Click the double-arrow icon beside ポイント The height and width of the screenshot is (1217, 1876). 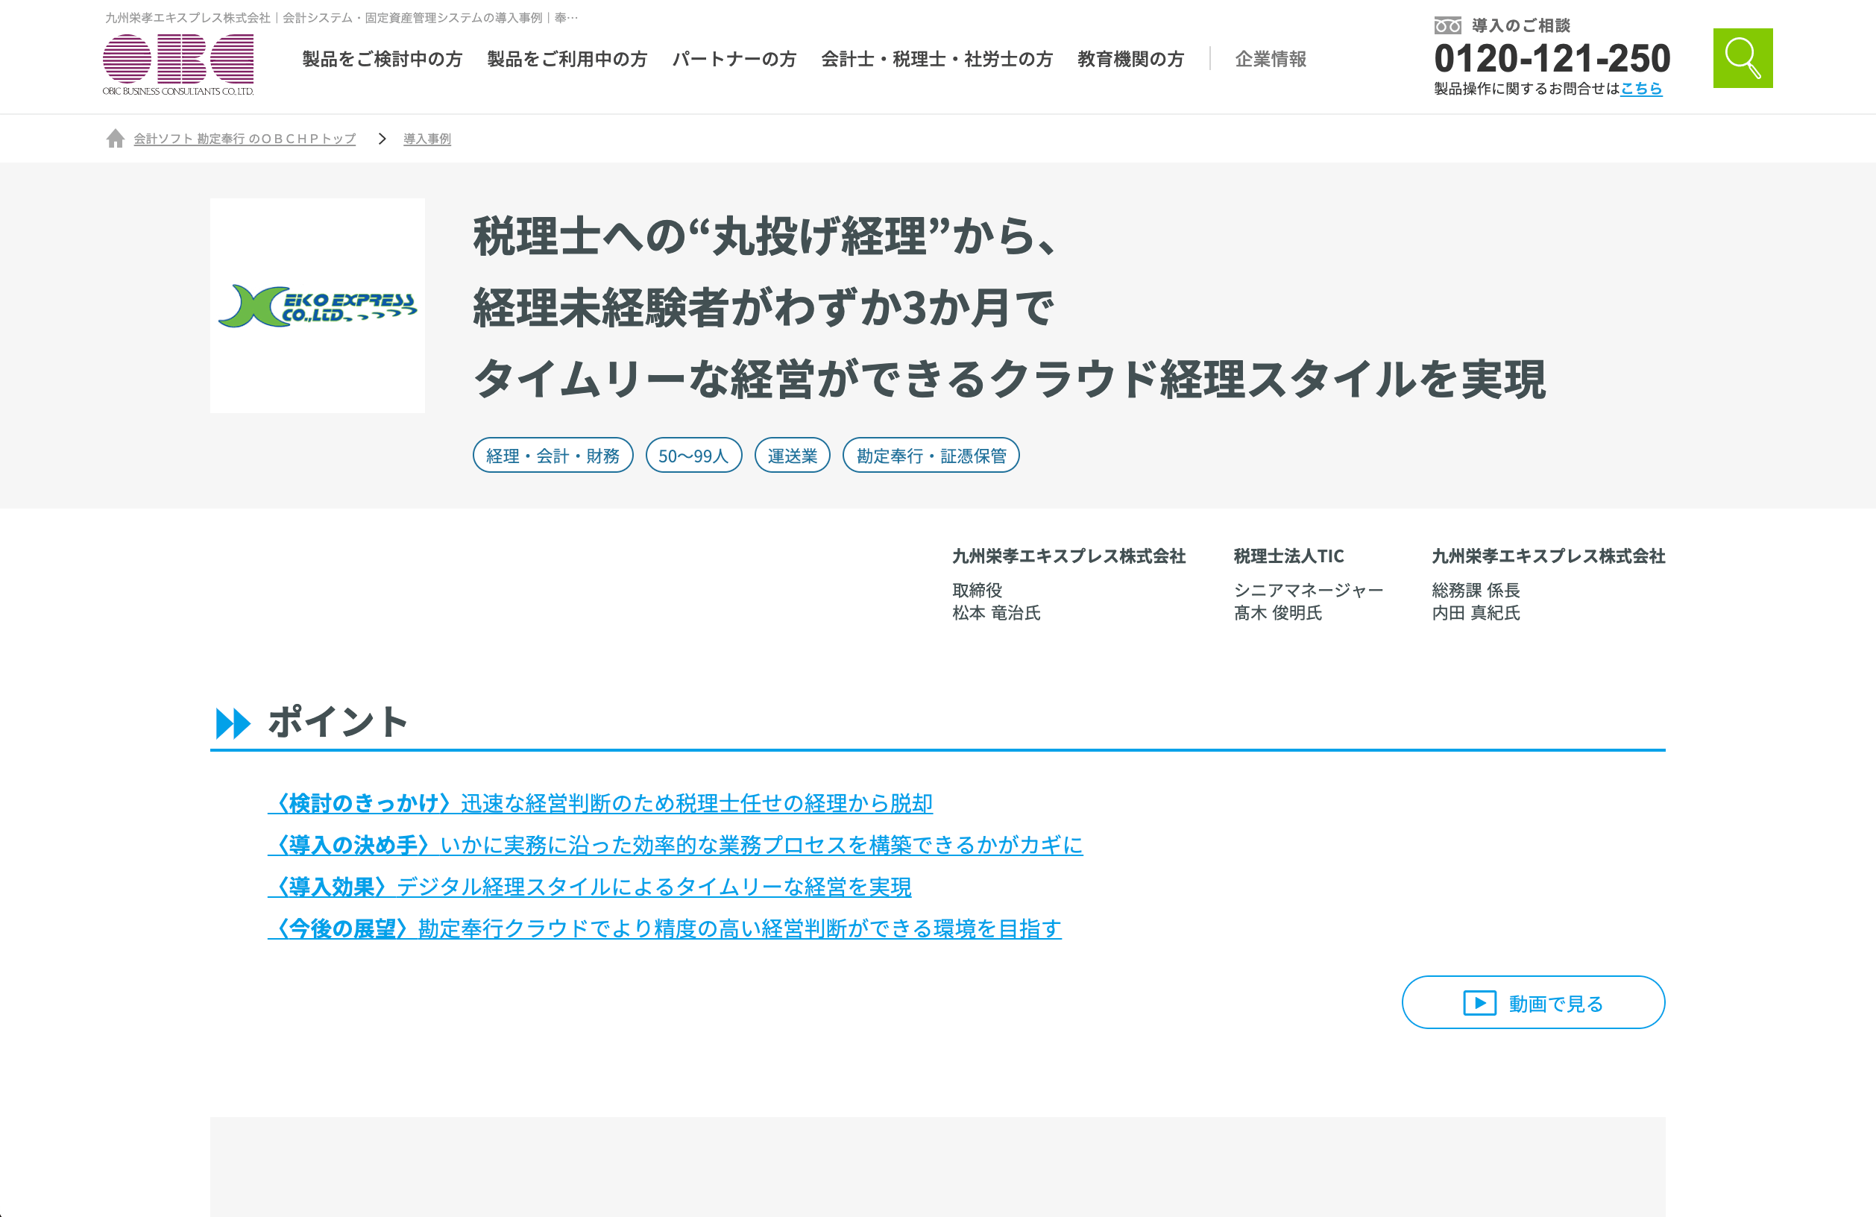(x=233, y=723)
